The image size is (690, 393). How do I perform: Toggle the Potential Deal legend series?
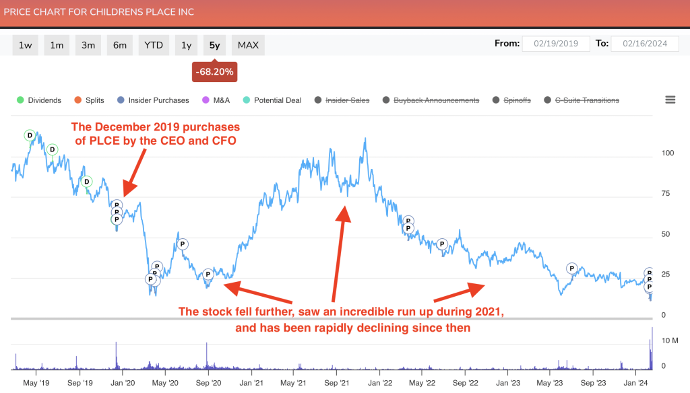click(x=272, y=100)
